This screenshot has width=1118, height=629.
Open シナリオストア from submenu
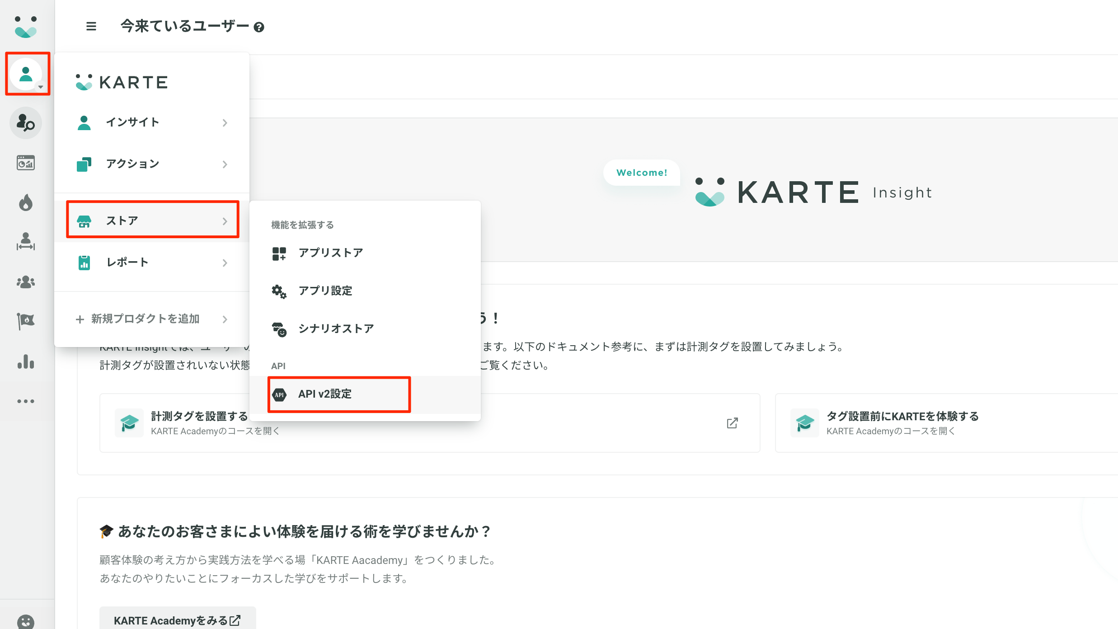[x=336, y=329]
